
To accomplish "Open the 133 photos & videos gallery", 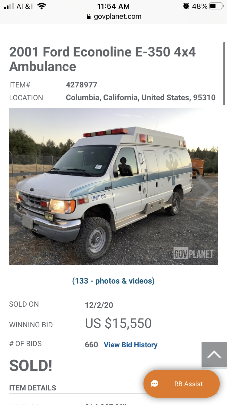I will tap(113, 281).
